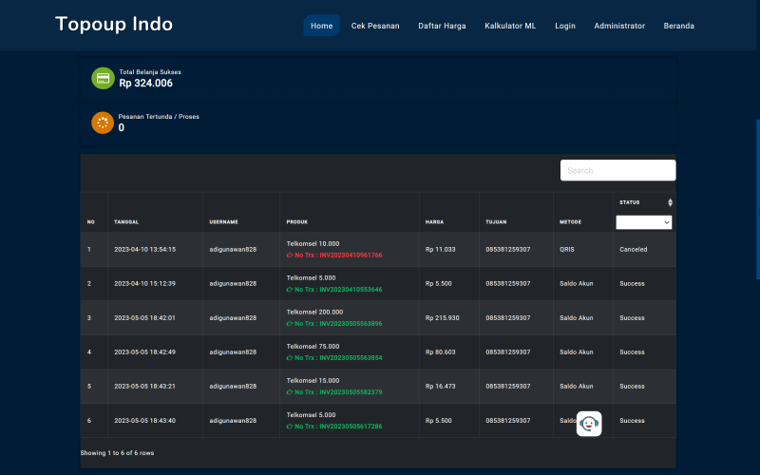Click date 2023-05-05 18:43:40
The image size is (760, 475).
coord(145,421)
